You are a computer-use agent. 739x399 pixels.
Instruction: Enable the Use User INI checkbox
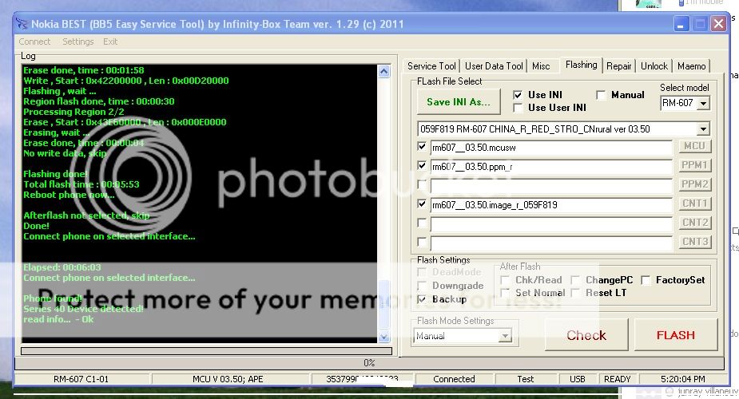[x=518, y=108]
